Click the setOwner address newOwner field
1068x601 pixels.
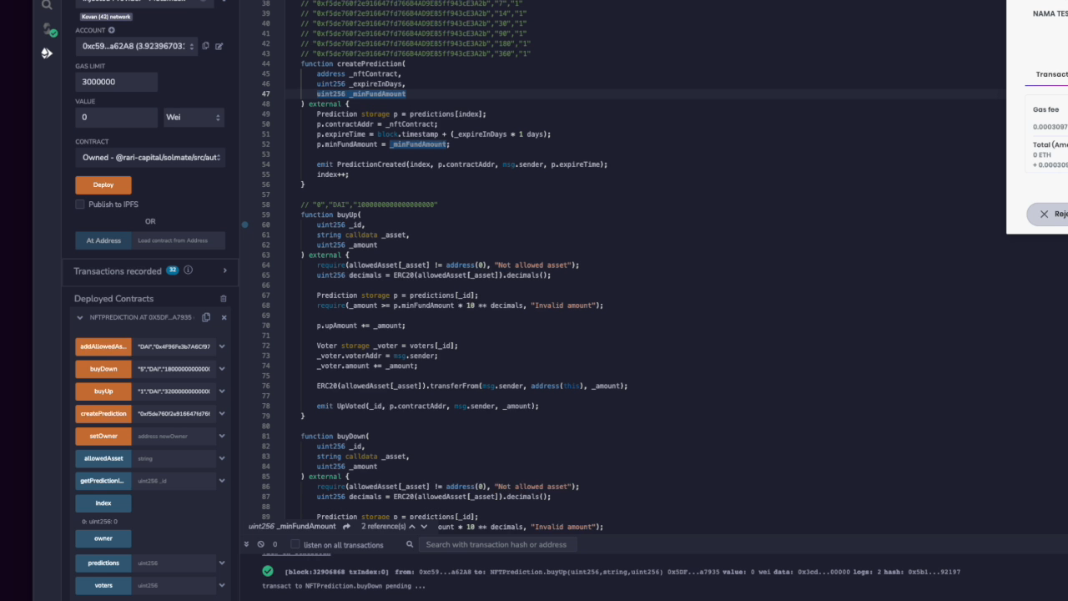(174, 436)
